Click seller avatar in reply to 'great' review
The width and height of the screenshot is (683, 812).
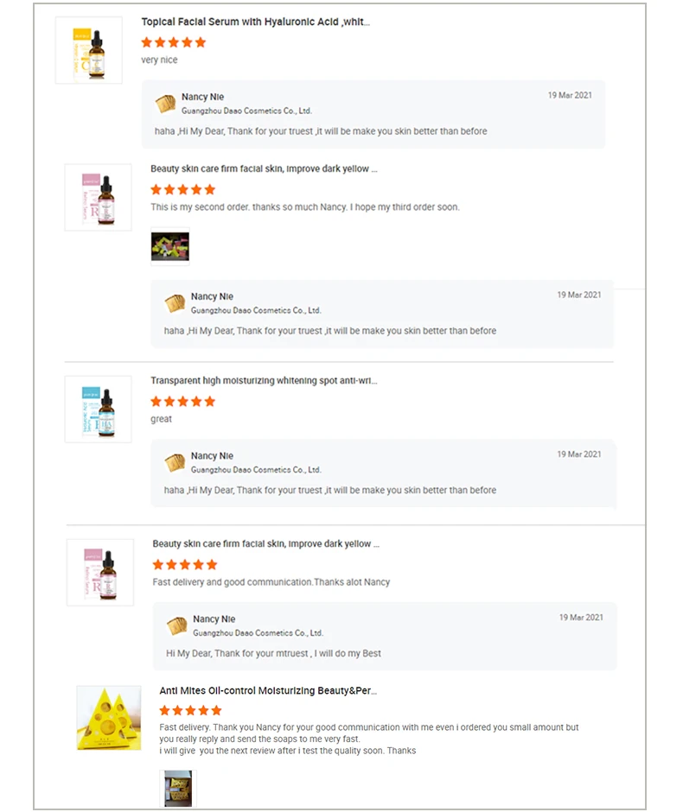(175, 462)
